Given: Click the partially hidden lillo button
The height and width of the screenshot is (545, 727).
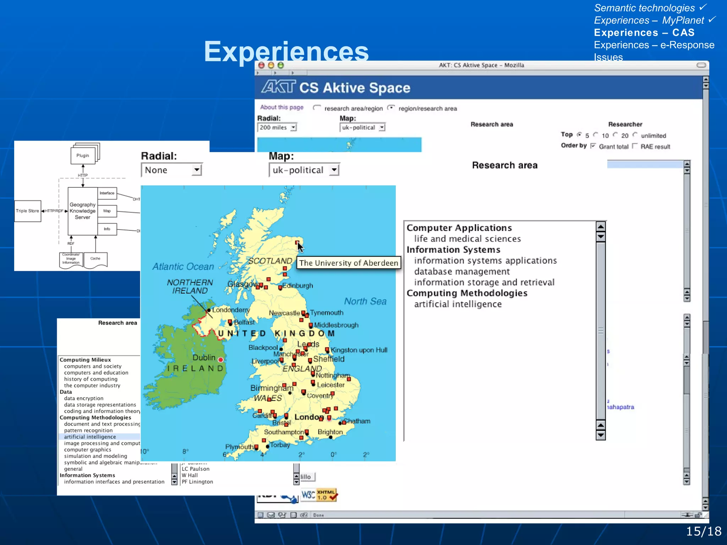Looking at the screenshot, I should [307, 477].
